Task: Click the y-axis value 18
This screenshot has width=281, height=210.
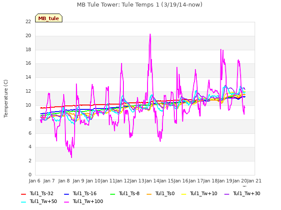Action: (28, 49)
